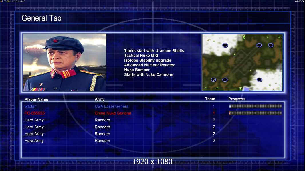Select player name 'wadah'
305x171 pixels.
coord(30,106)
